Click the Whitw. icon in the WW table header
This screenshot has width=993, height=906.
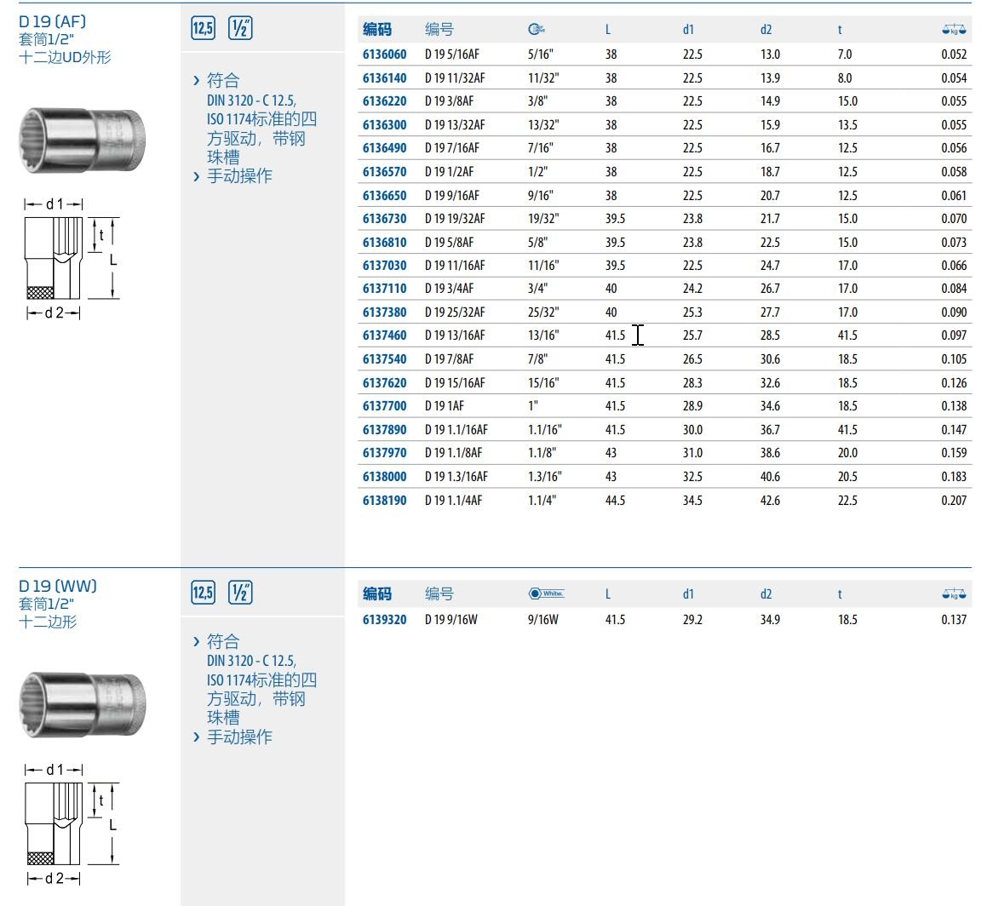[546, 593]
